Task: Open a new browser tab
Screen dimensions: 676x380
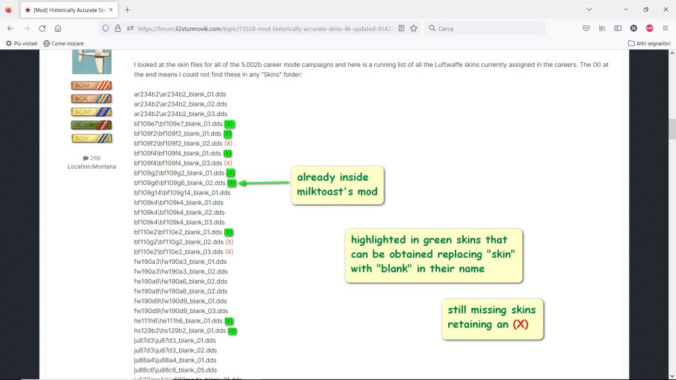Action: point(127,9)
